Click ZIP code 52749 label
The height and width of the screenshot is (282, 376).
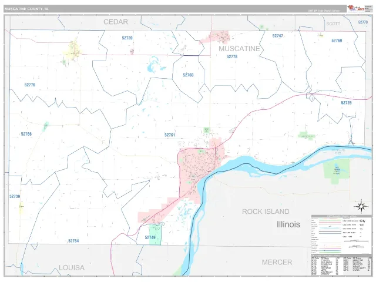(x=150, y=237)
